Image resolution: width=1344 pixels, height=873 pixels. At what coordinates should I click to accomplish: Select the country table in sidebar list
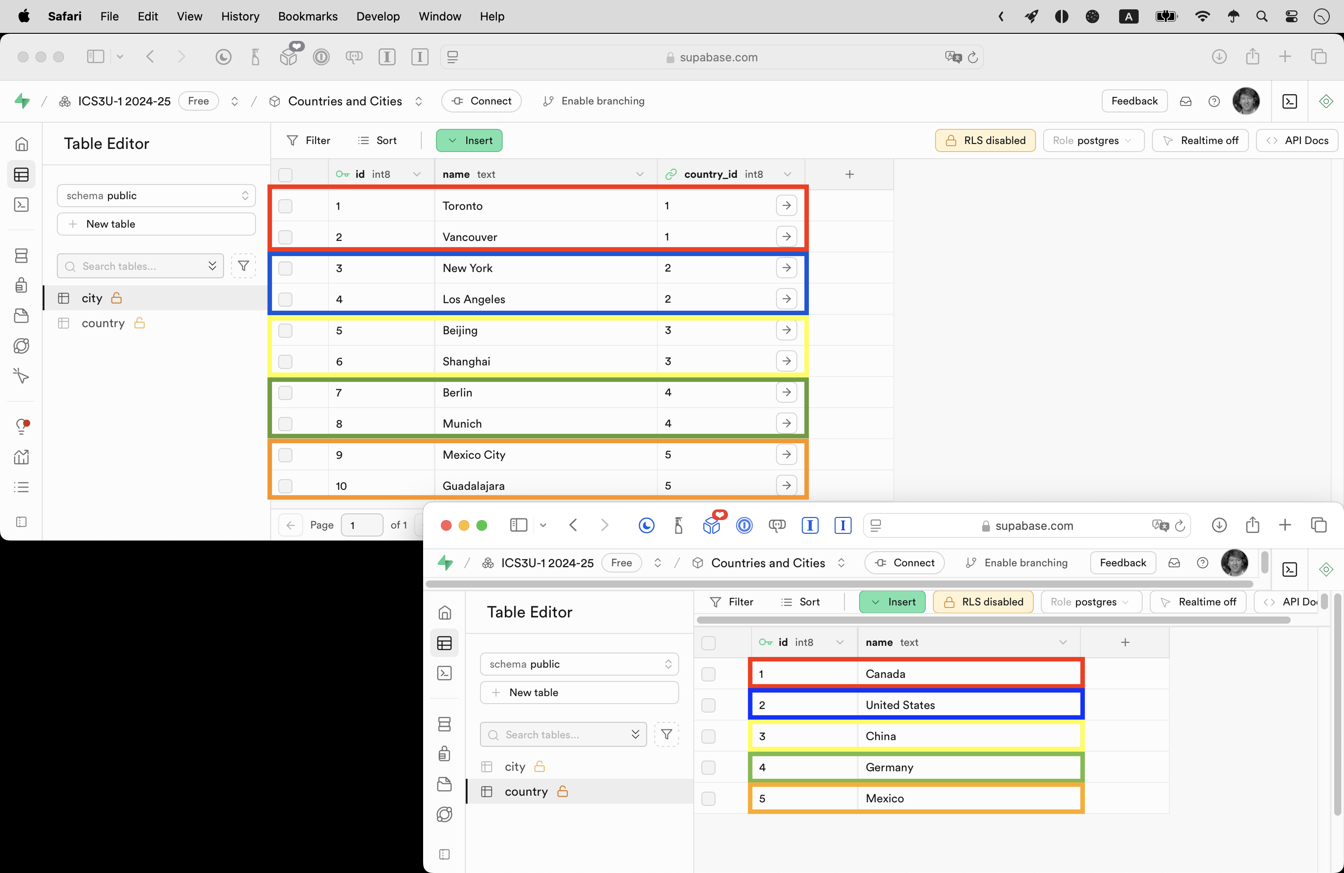pos(103,323)
